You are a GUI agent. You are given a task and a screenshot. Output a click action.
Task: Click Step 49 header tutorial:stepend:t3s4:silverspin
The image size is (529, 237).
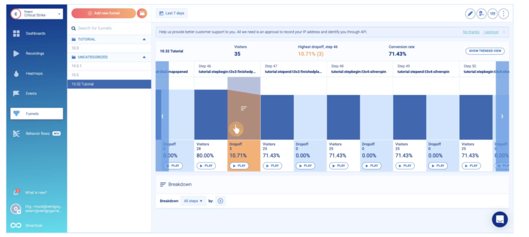tap(424, 72)
